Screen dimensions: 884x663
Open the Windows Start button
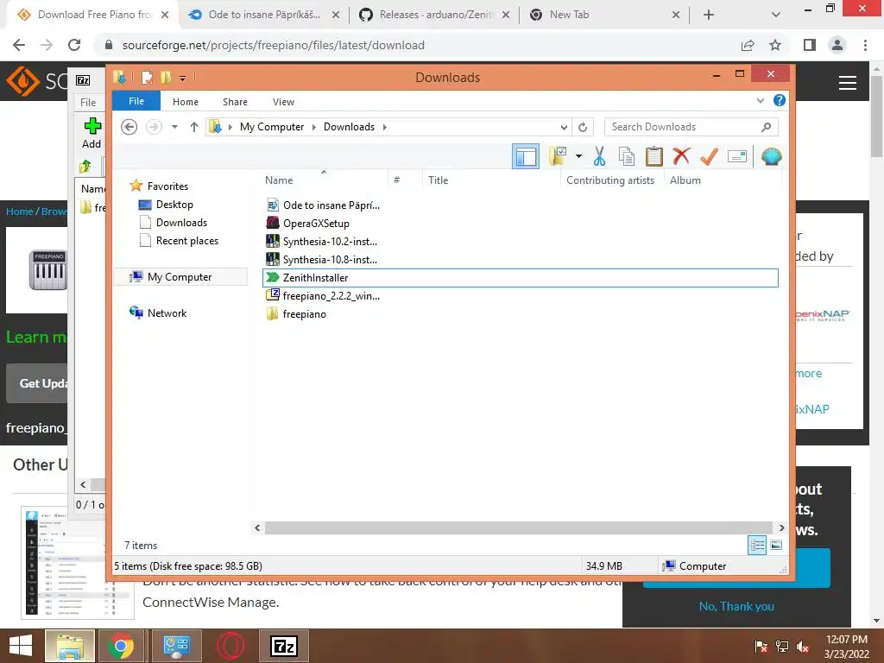click(x=21, y=646)
